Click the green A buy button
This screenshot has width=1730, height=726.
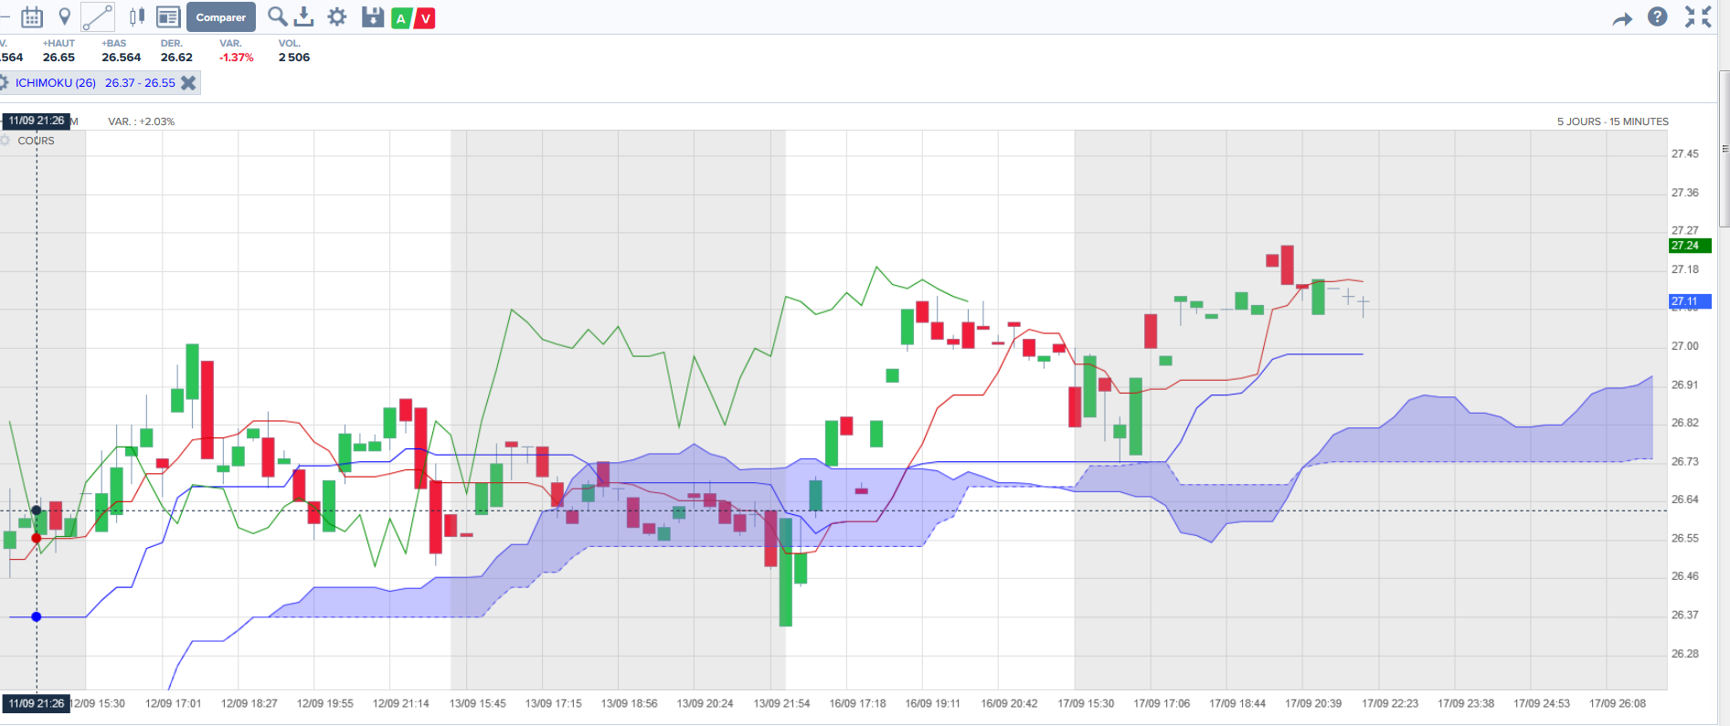pyautogui.click(x=400, y=17)
